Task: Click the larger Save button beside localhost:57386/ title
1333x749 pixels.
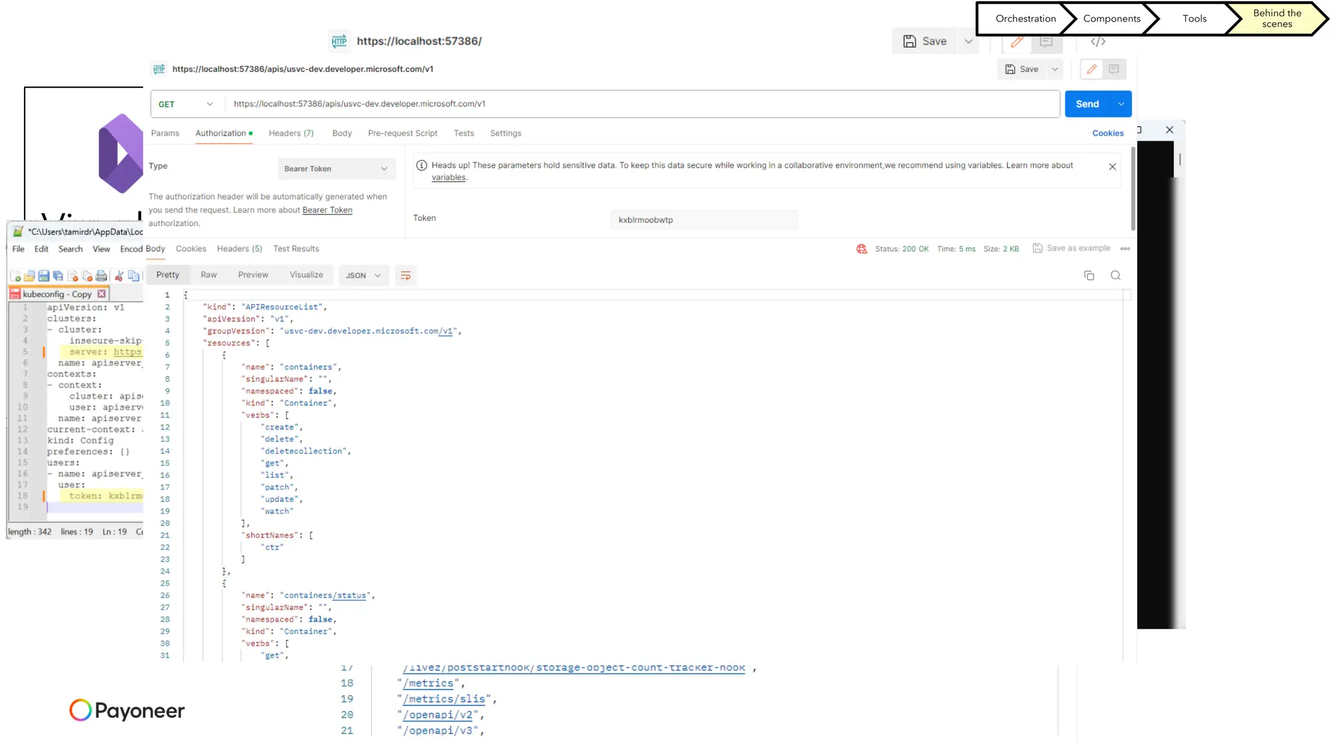Action: pos(925,41)
